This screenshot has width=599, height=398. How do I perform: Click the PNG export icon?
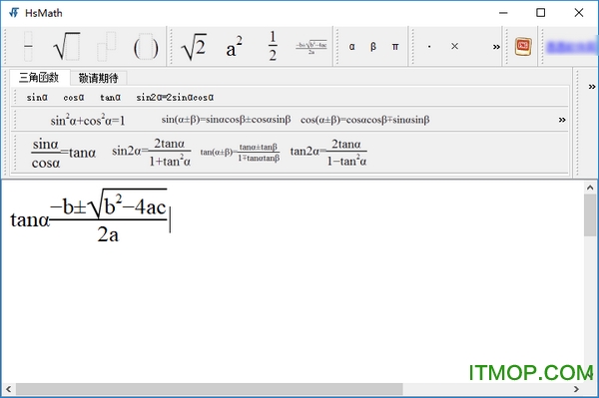point(523,47)
